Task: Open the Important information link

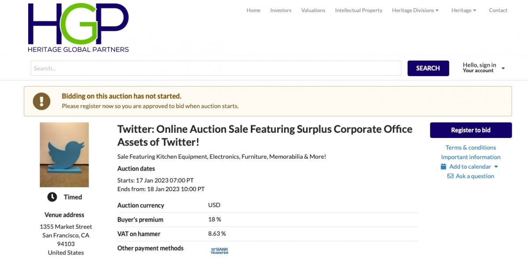Action: 471,157
